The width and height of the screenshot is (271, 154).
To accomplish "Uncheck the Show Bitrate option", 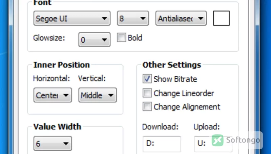I will point(147,79).
